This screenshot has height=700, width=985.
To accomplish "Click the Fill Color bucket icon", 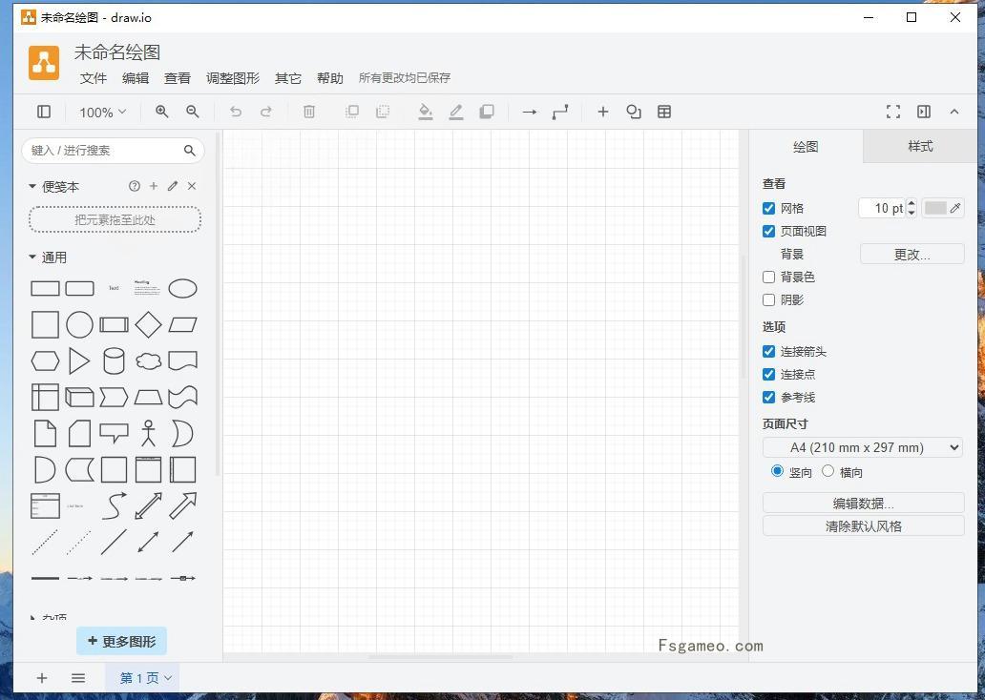I will 426,112.
